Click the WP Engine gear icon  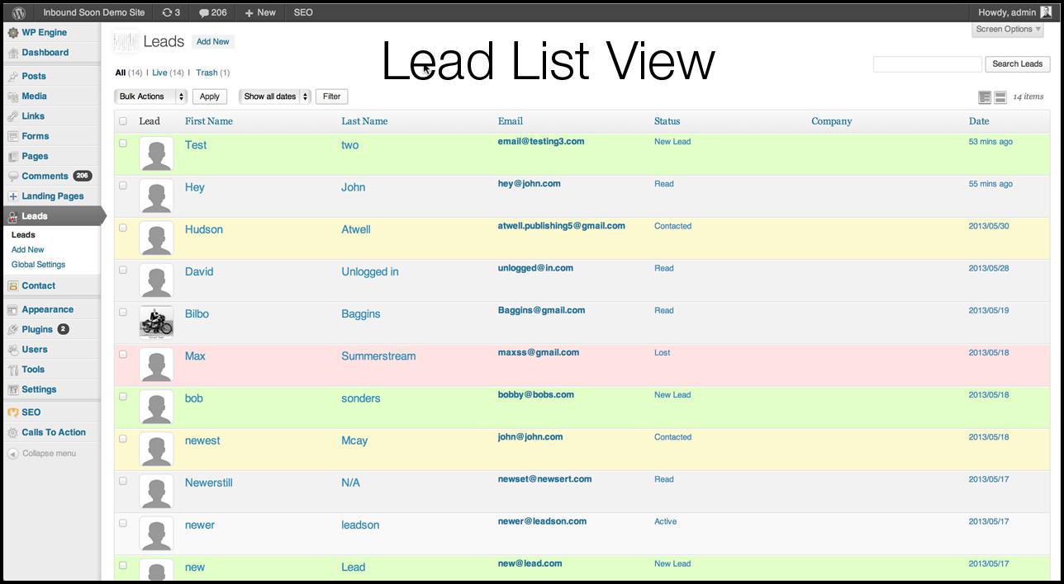(13, 33)
